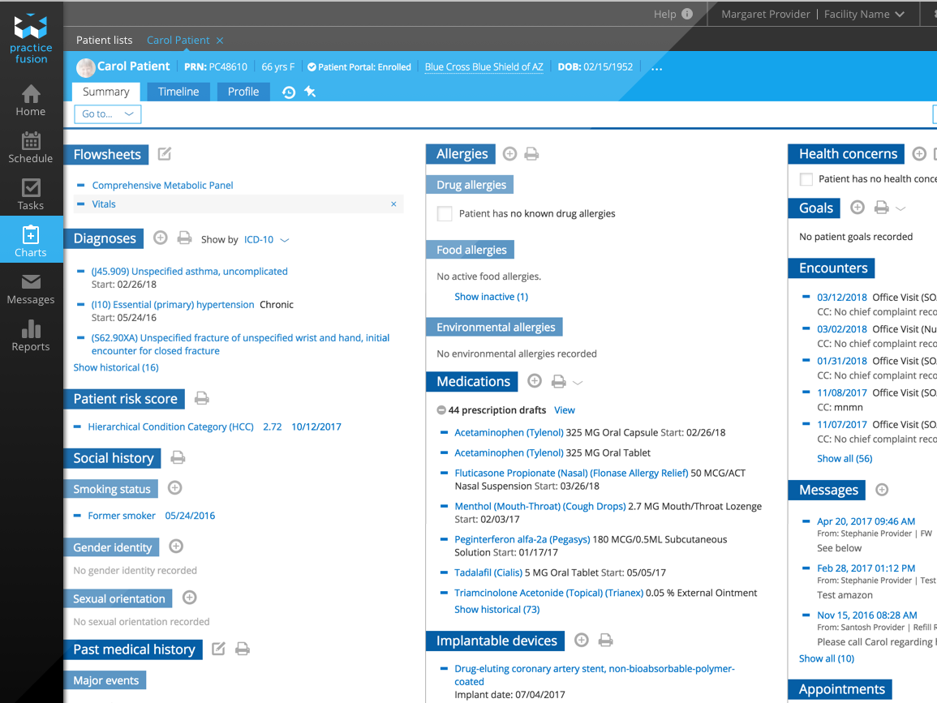Click 'Show historical (16)' diagnoses link

point(116,367)
